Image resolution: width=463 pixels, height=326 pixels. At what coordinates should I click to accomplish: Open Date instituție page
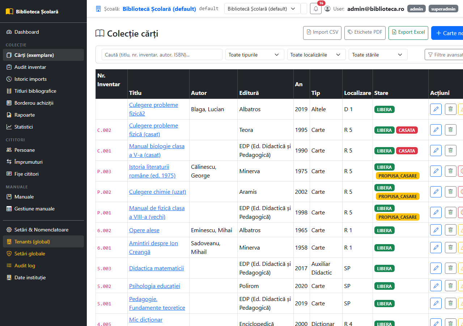pyautogui.click(x=43, y=277)
